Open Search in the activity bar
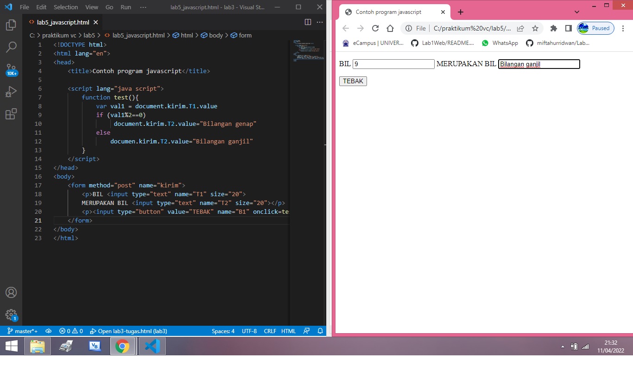 11,47
